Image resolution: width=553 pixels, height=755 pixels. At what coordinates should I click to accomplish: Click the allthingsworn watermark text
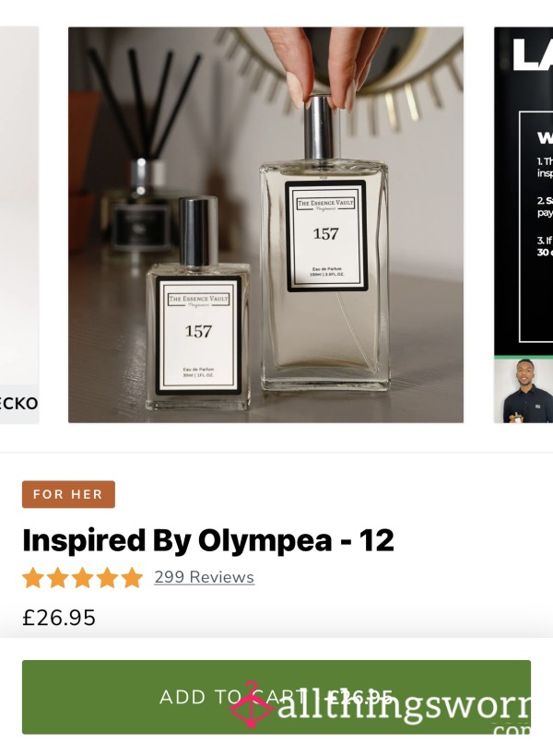click(x=405, y=707)
